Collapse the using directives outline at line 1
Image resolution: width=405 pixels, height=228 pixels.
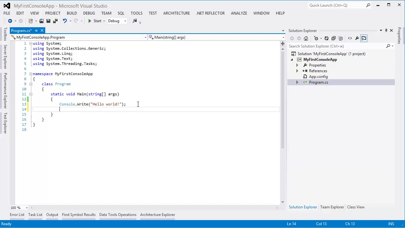point(31,43)
